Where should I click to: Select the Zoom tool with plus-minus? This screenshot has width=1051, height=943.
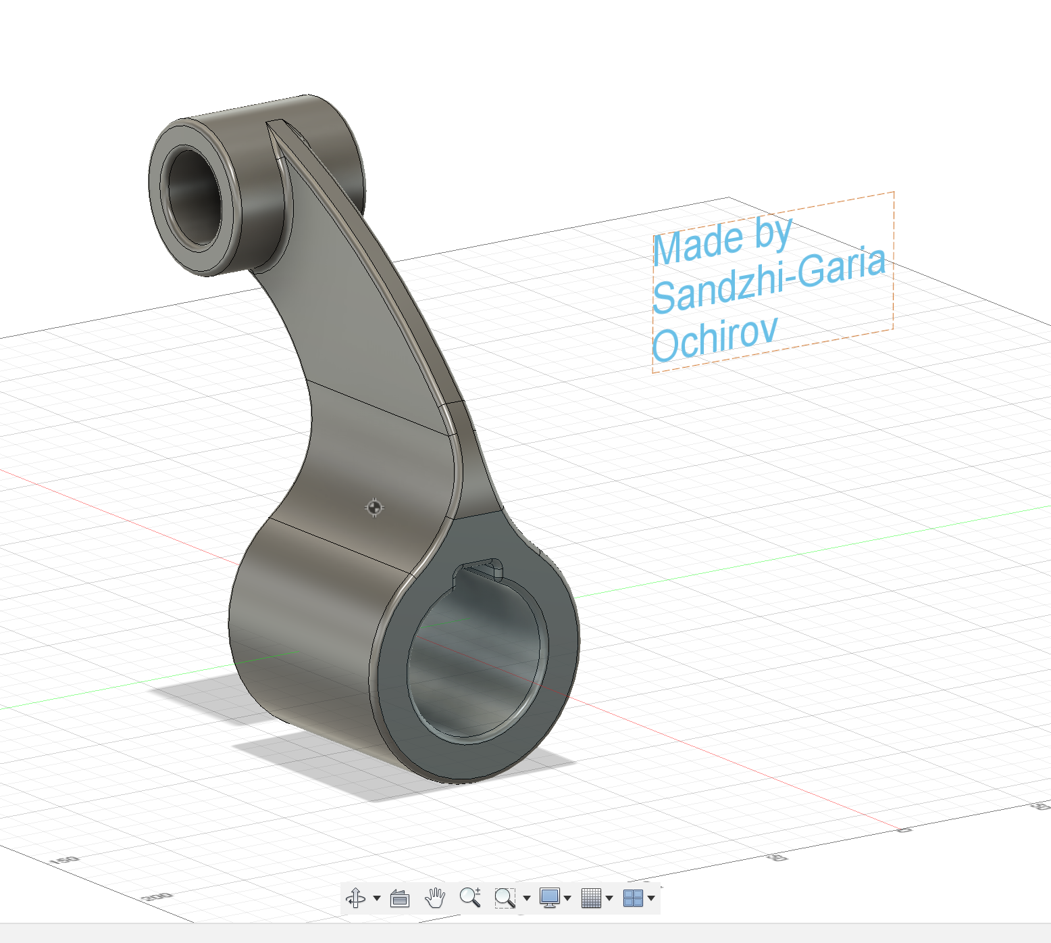point(470,898)
